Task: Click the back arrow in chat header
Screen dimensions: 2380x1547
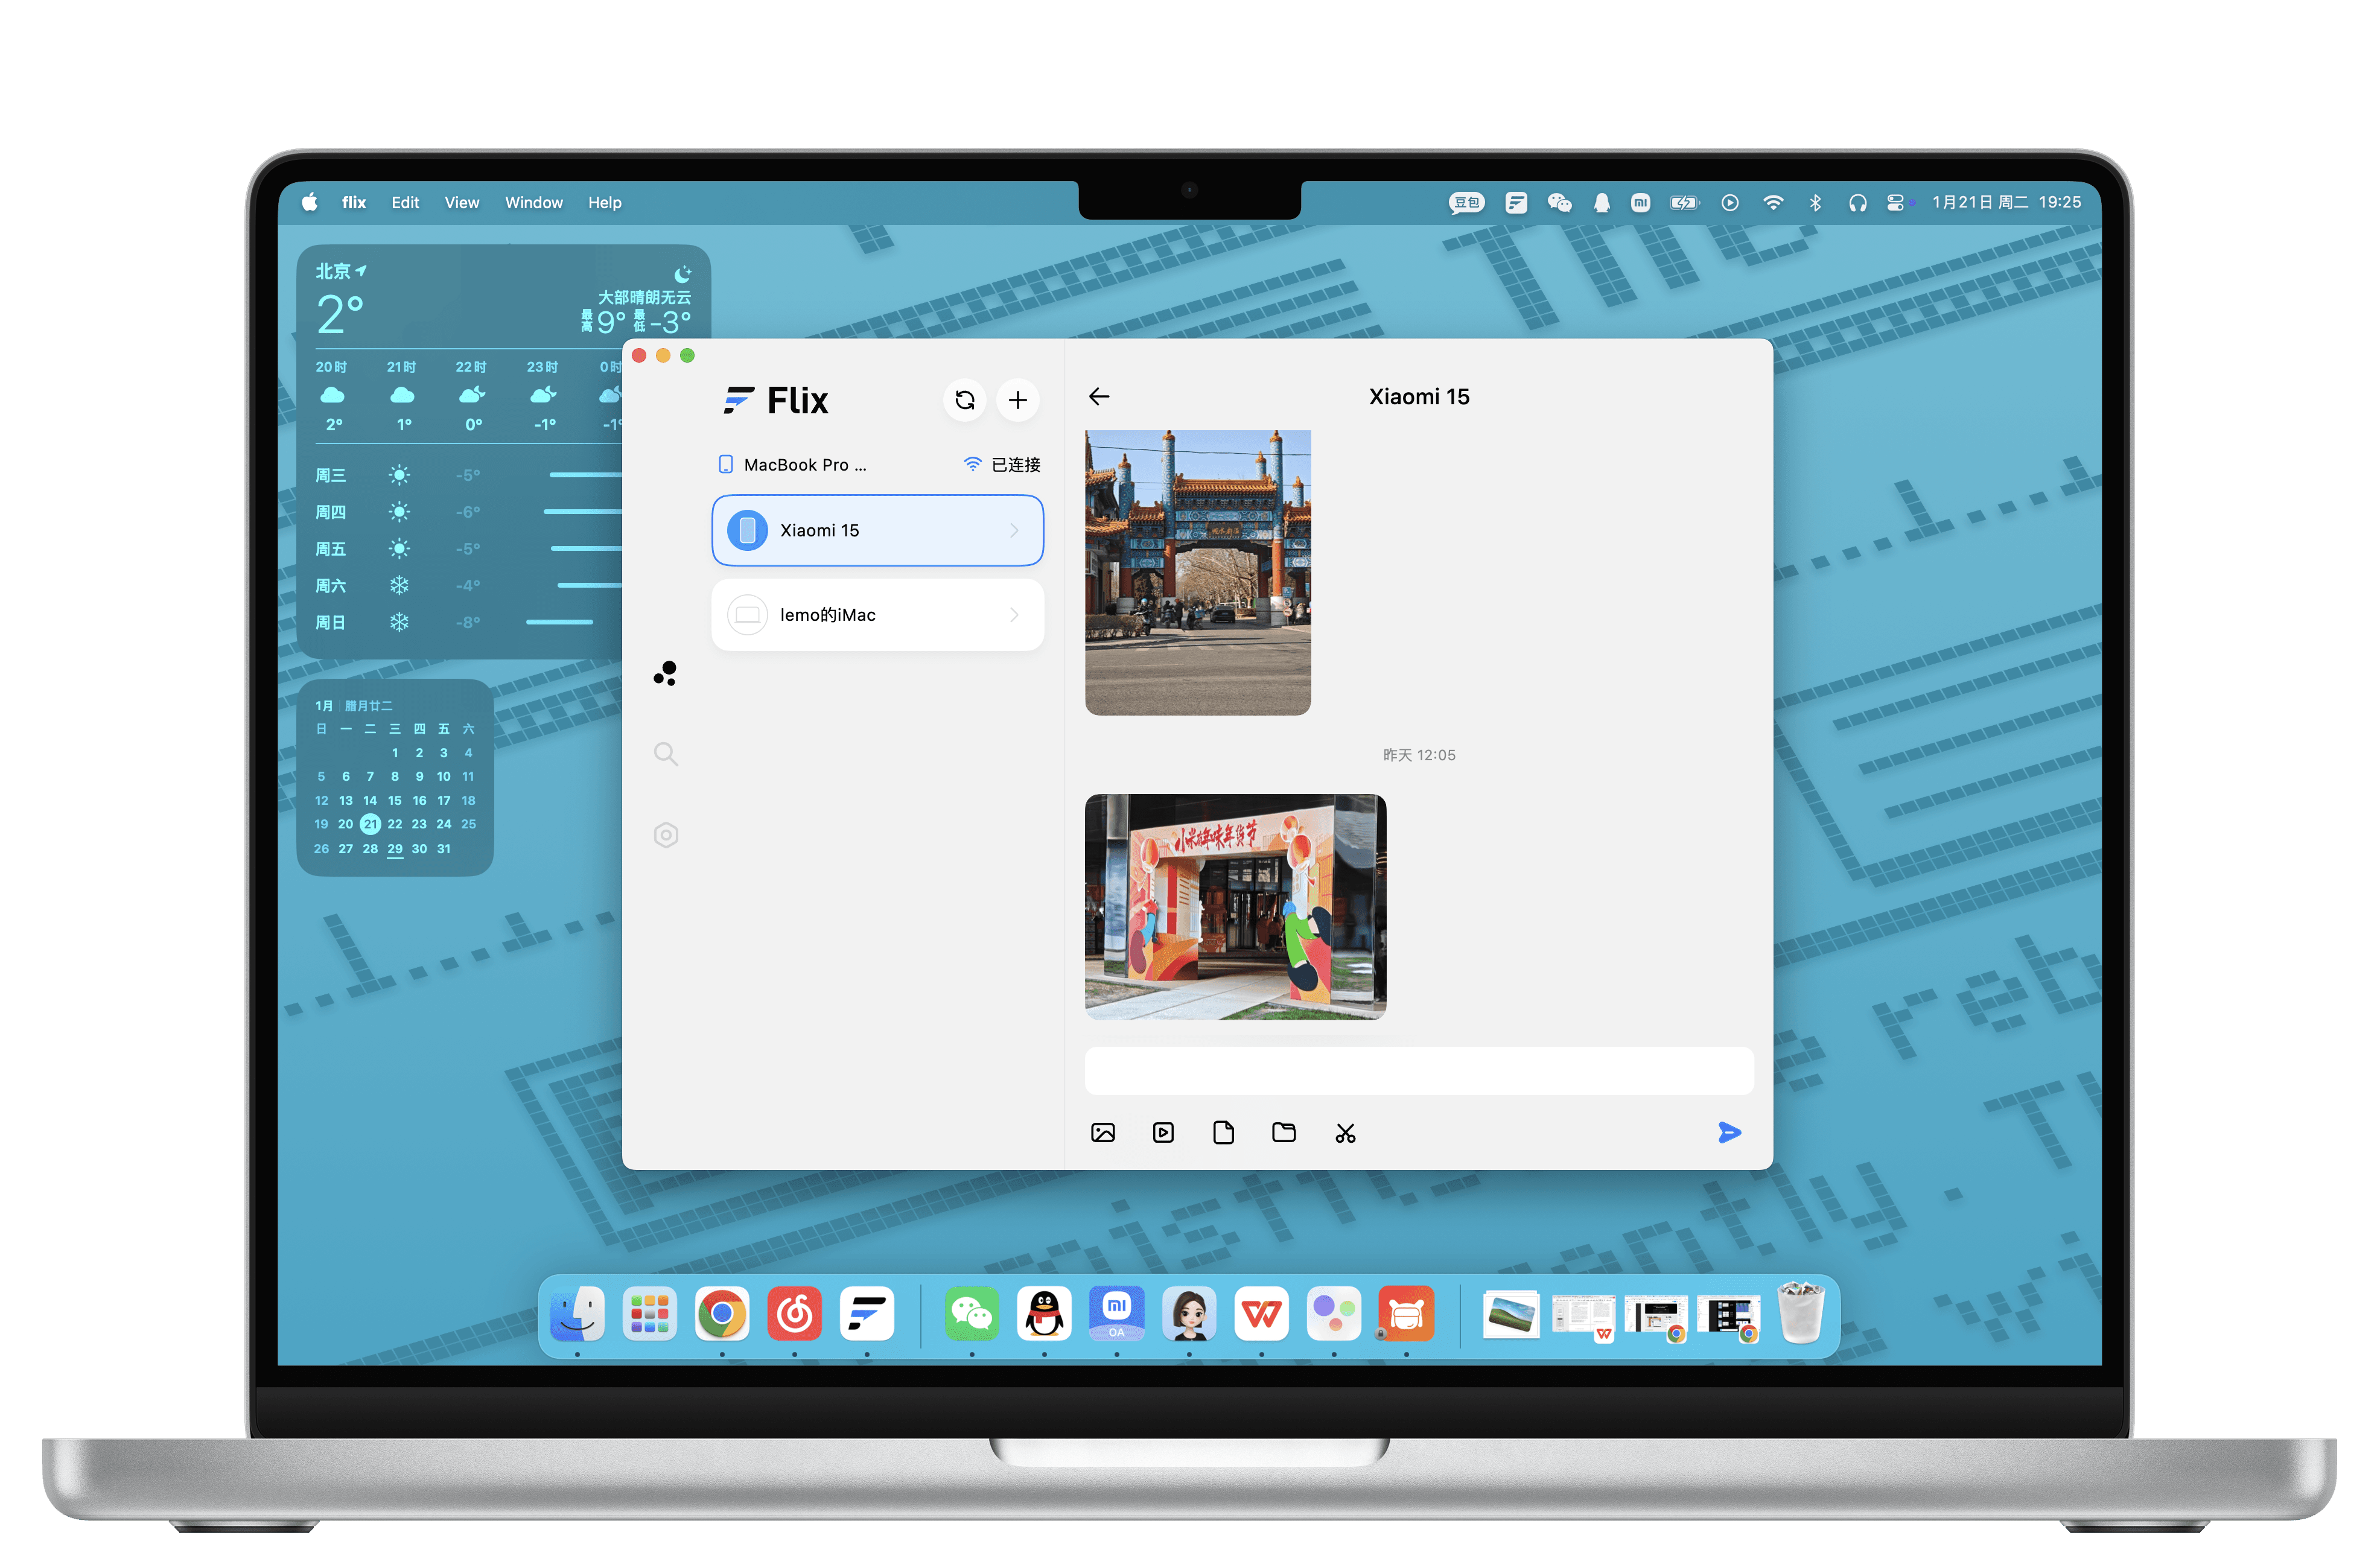Action: click(x=1099, y=396)
